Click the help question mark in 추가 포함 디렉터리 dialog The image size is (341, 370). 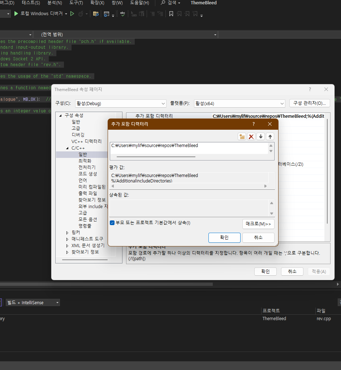tap(254, 124)
